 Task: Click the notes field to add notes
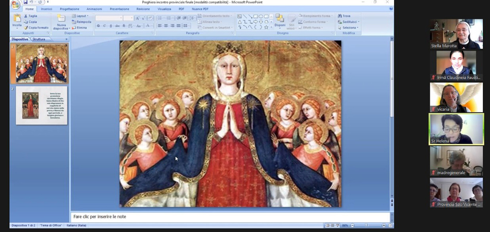point(231,217)
